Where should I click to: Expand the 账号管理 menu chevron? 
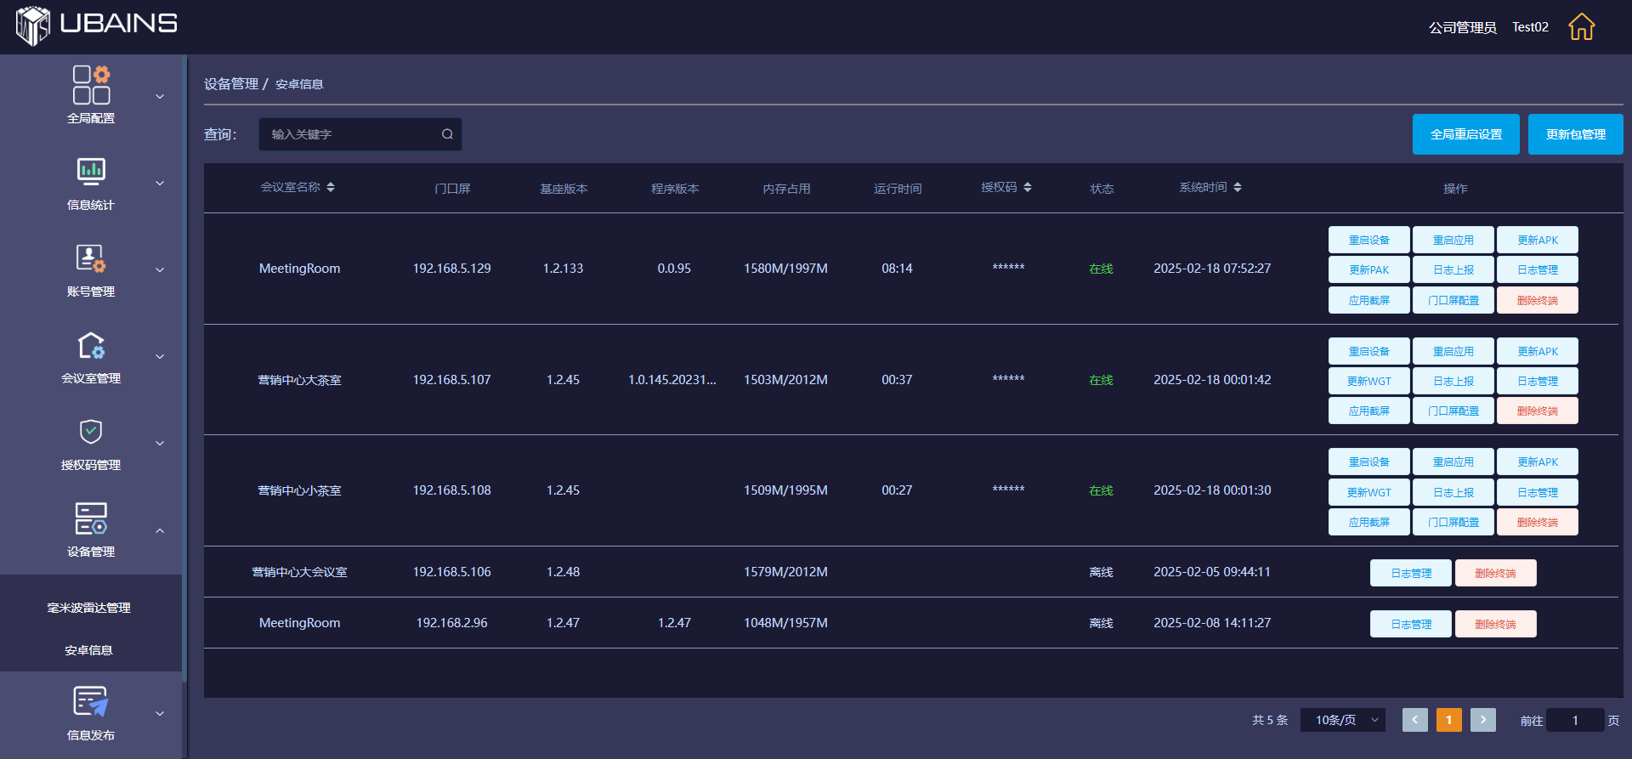[x=160, y=269]
